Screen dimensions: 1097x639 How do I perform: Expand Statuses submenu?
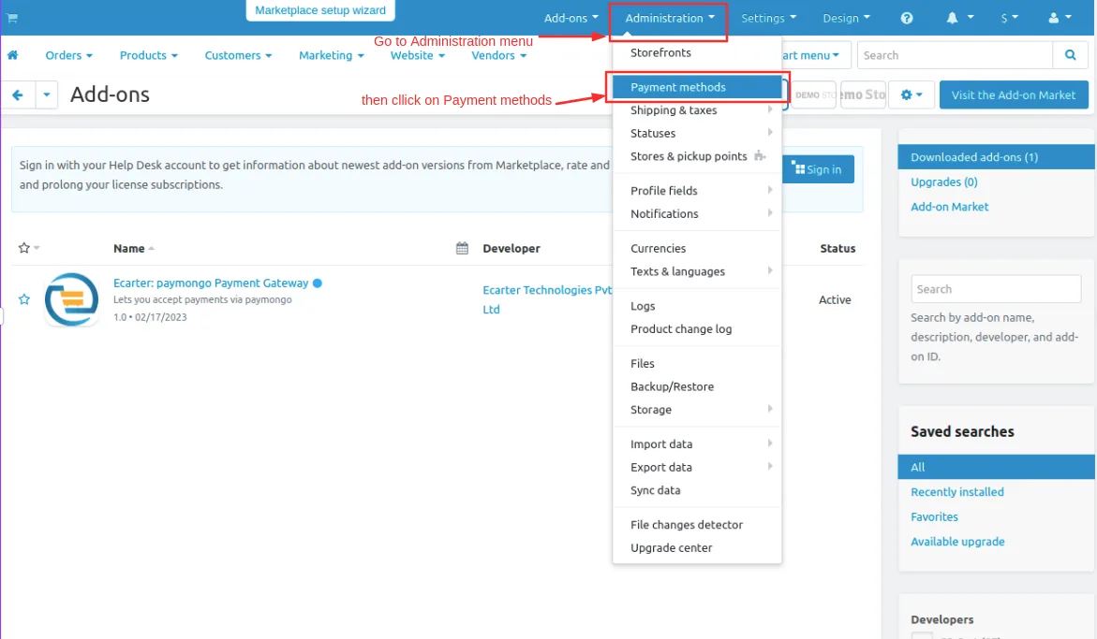[x=697, y=134]
